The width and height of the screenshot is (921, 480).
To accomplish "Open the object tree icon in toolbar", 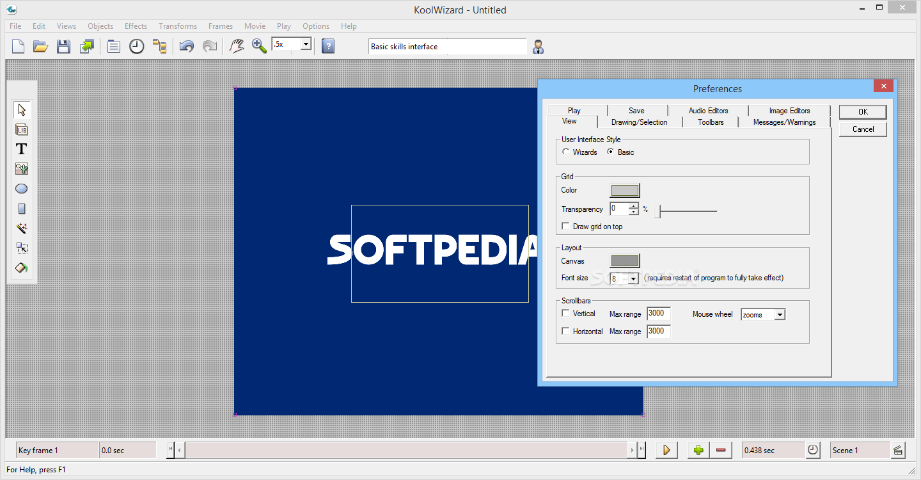I will (x=159, y=46).
